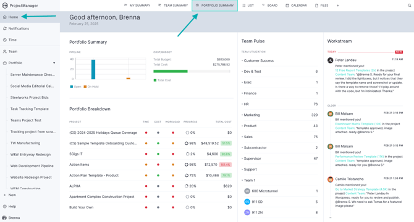
Task: Open W&W Entryway Redesign project
Action: point(30,155)
